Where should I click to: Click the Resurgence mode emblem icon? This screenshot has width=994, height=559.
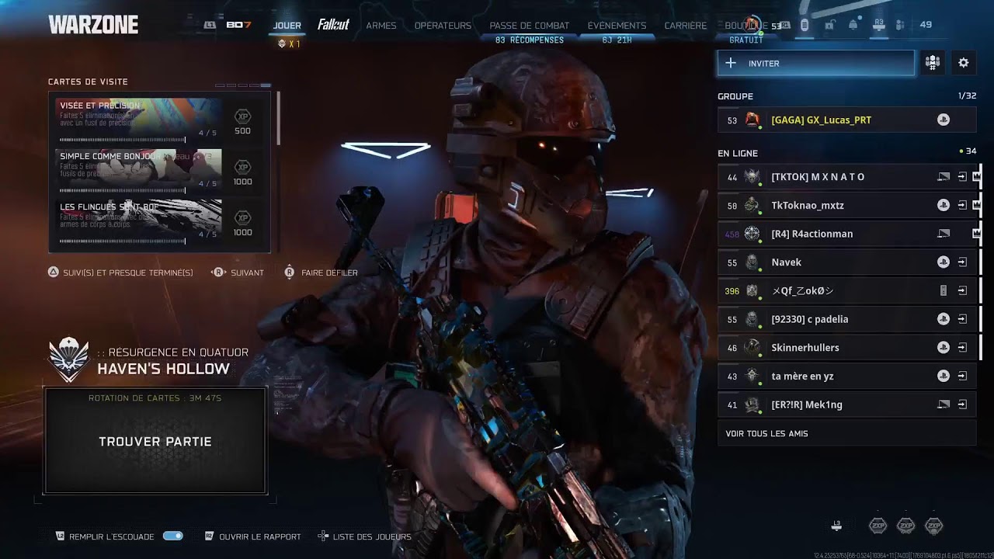[69, 360]
